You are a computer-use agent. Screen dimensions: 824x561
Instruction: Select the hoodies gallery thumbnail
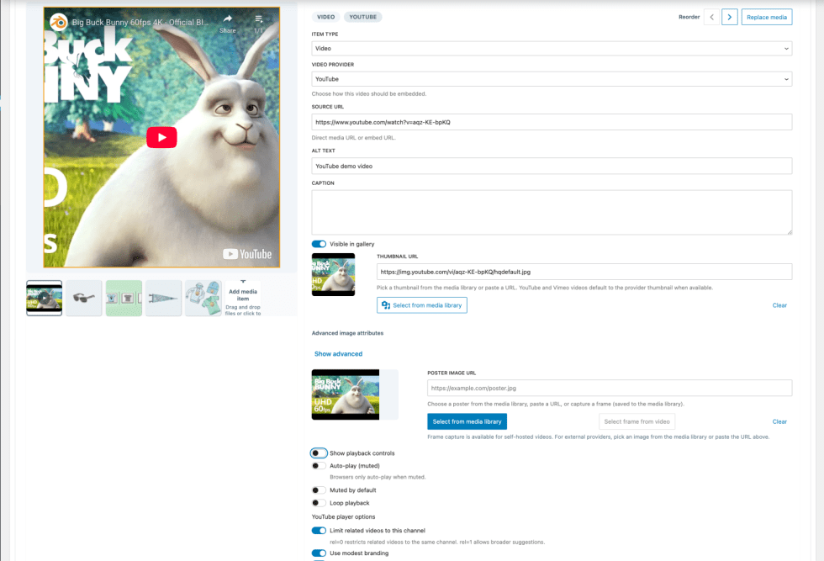click(x=203, y=298)
